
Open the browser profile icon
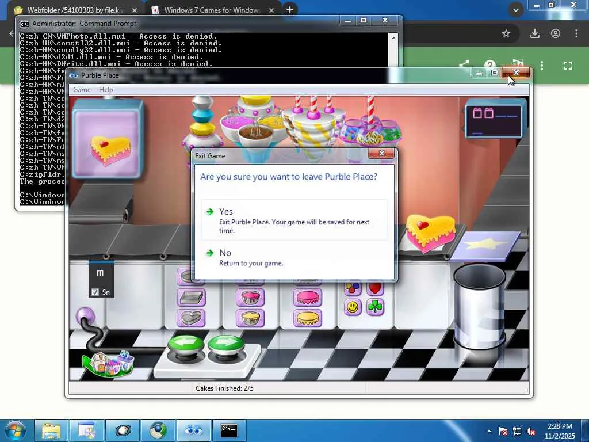tap(556, 33)
